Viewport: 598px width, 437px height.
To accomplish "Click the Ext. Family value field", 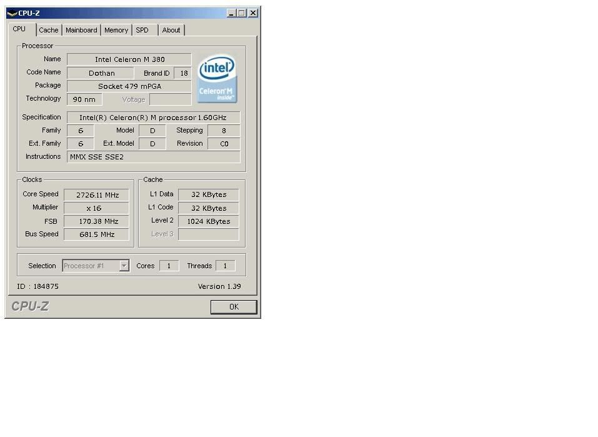I will coord(81,144).
